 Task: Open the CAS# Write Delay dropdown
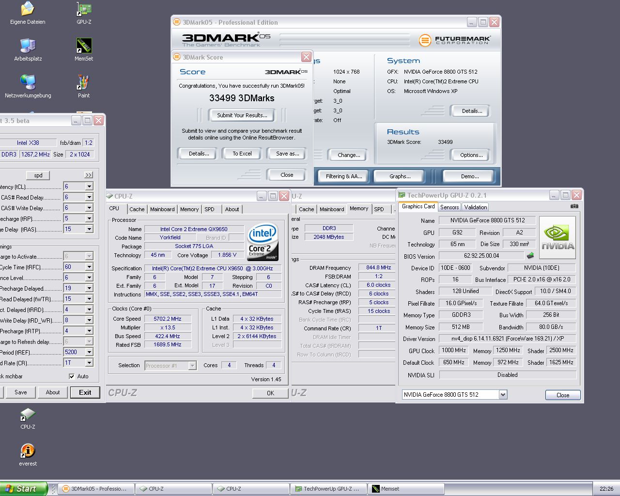[x=89, y=208]
